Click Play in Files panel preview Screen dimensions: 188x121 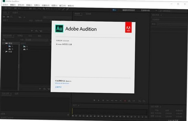32,31
